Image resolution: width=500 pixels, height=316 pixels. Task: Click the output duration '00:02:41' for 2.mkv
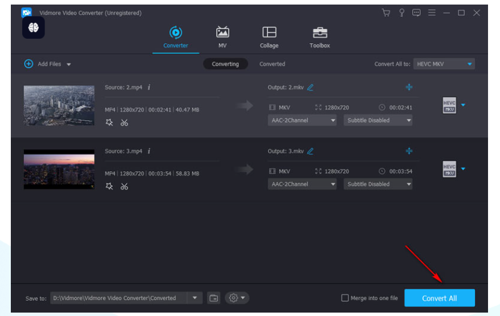click(400, 108)
